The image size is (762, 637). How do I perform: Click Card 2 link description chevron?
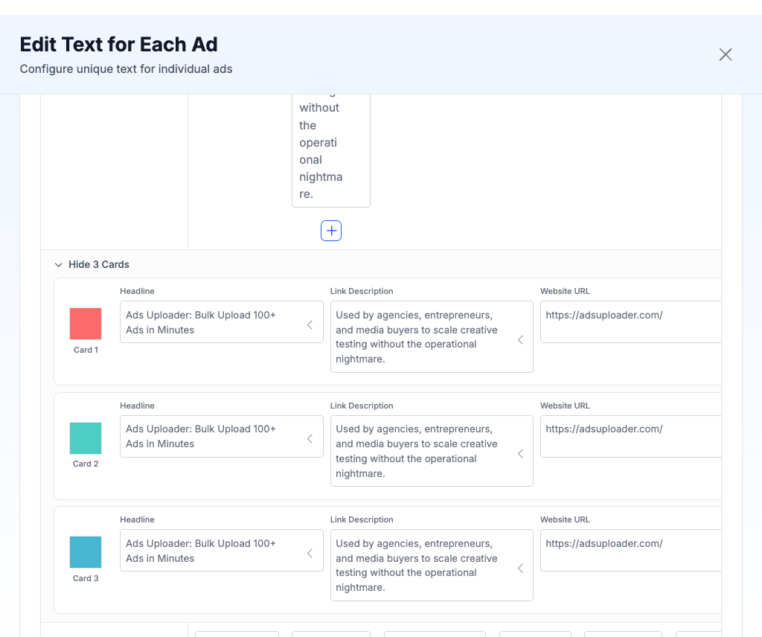[520, 453]
